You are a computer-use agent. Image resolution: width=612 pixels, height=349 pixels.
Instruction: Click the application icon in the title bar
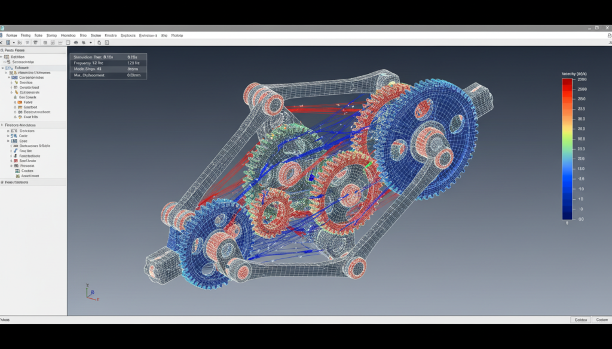(x=2, y=28)
